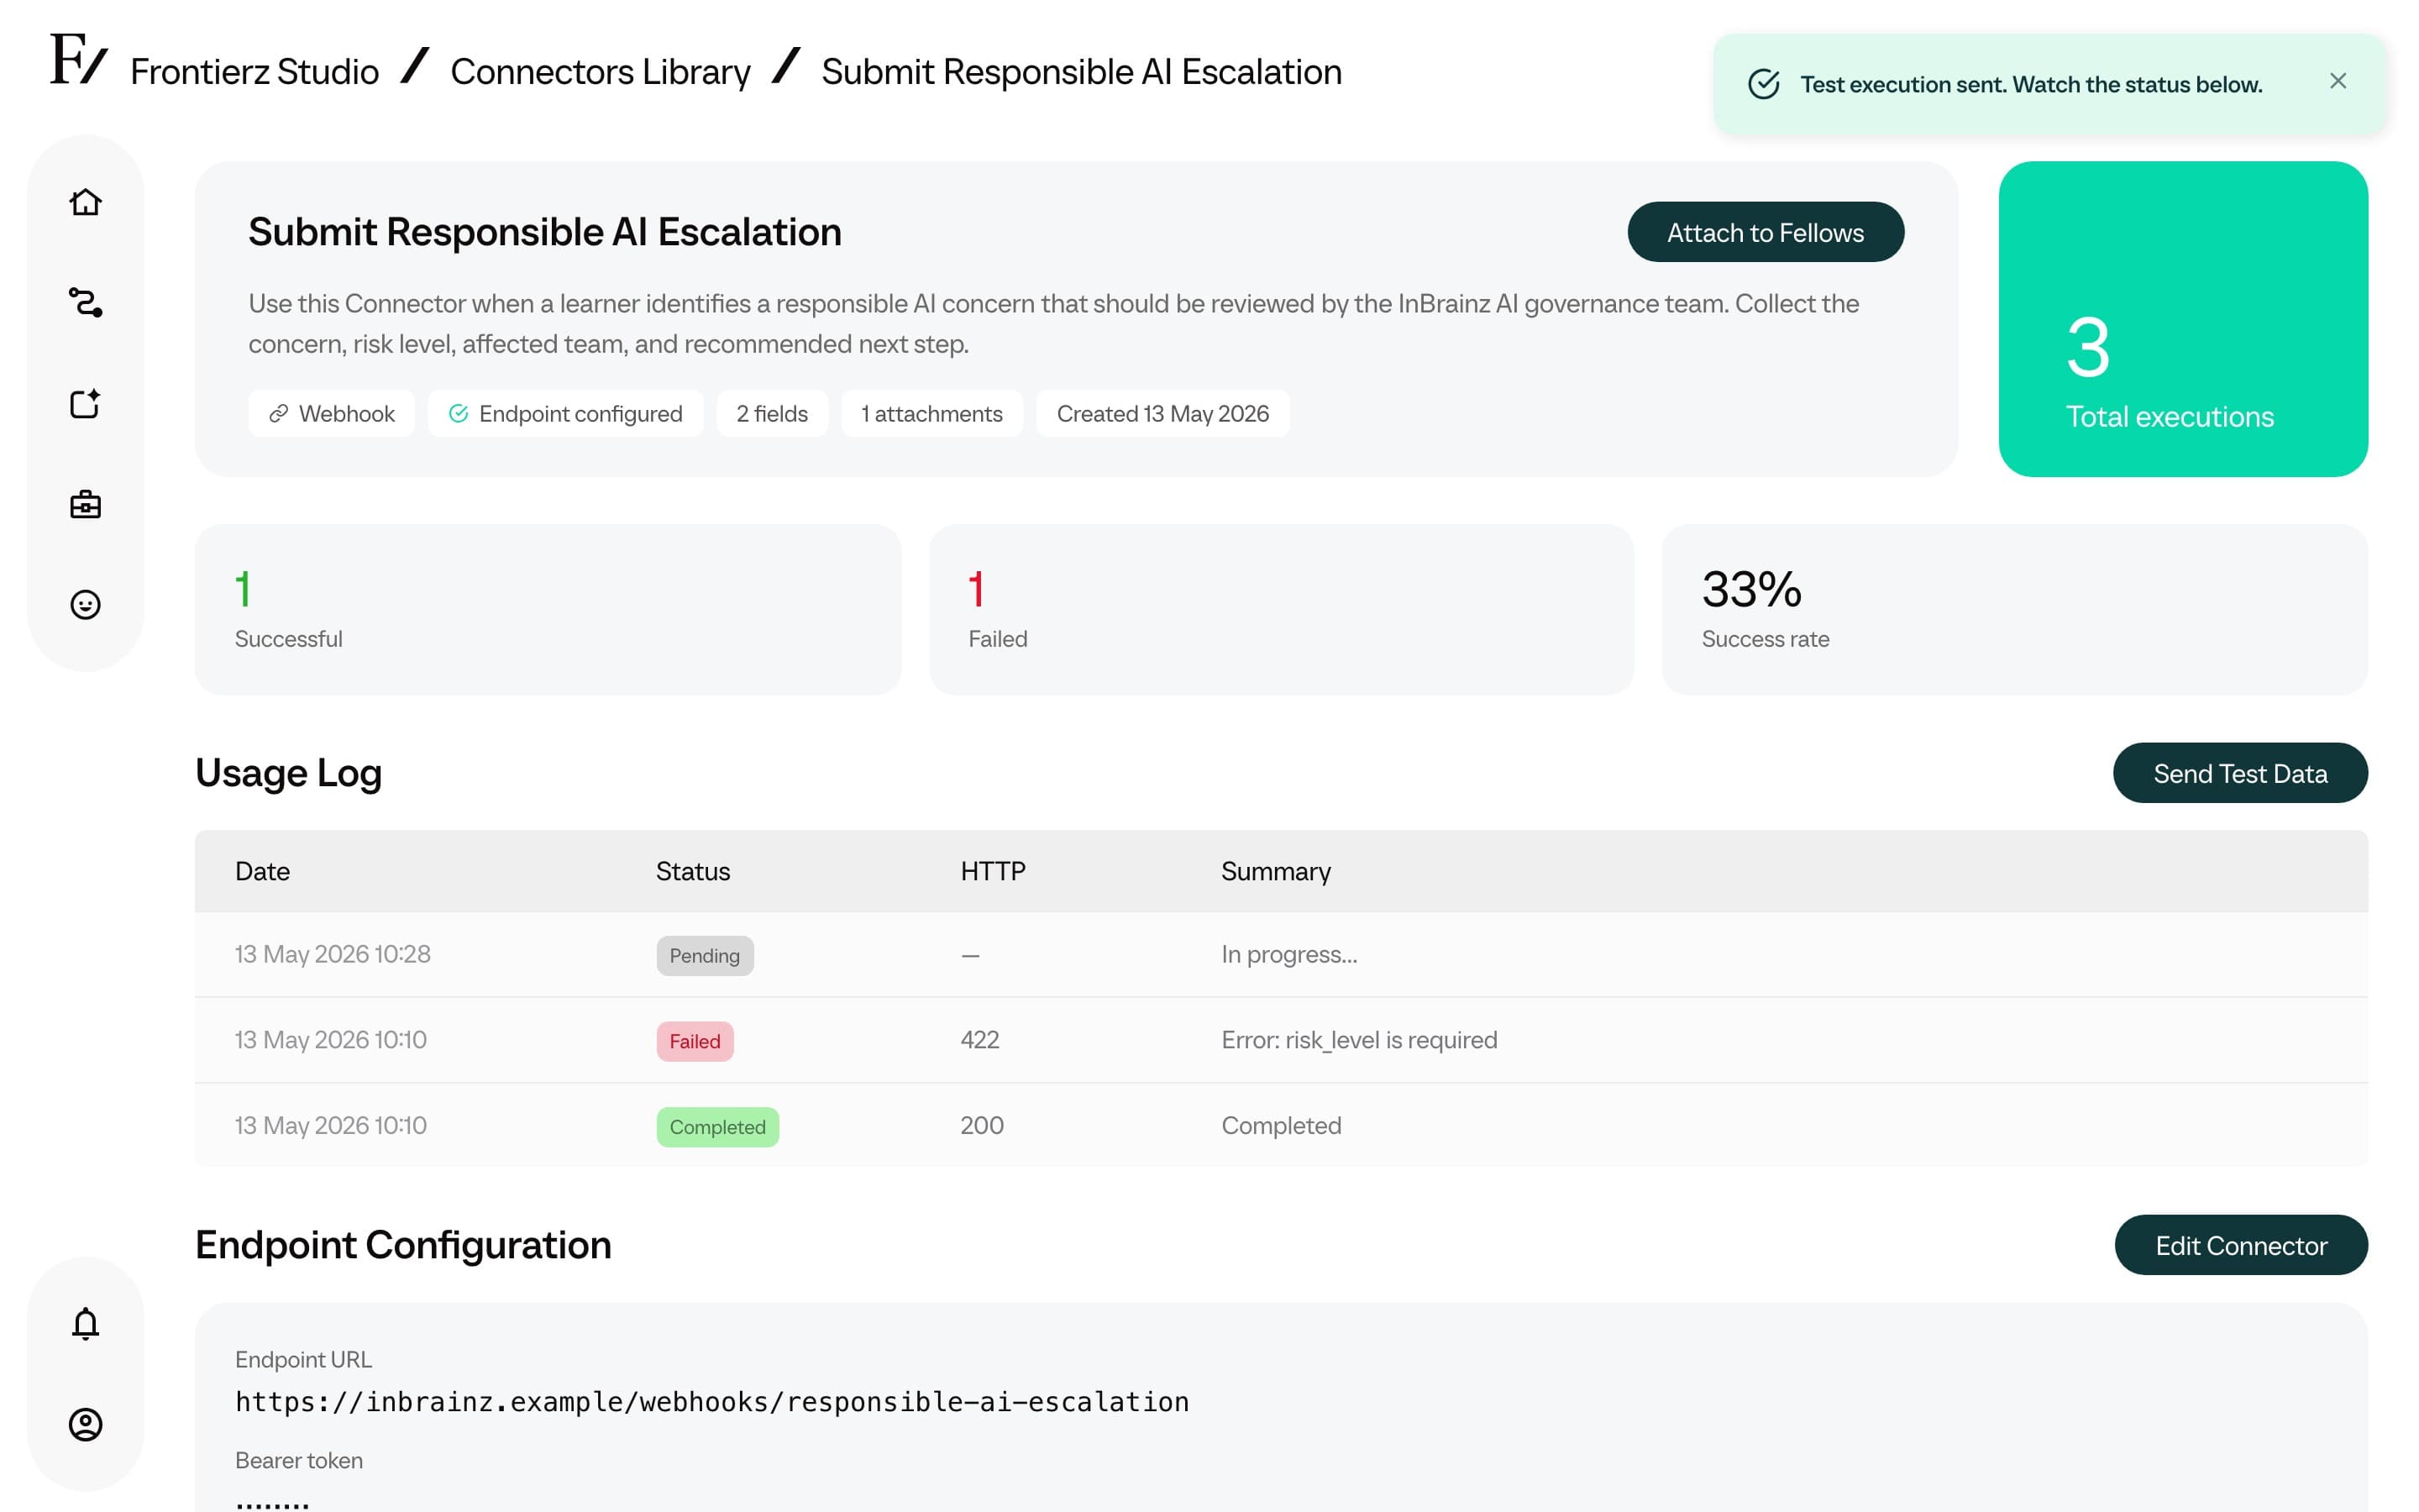Screen dimensions: 2419x1512
Task: Click the Failed status badge
Action: pyautogui.click(x=695, y=1041)
